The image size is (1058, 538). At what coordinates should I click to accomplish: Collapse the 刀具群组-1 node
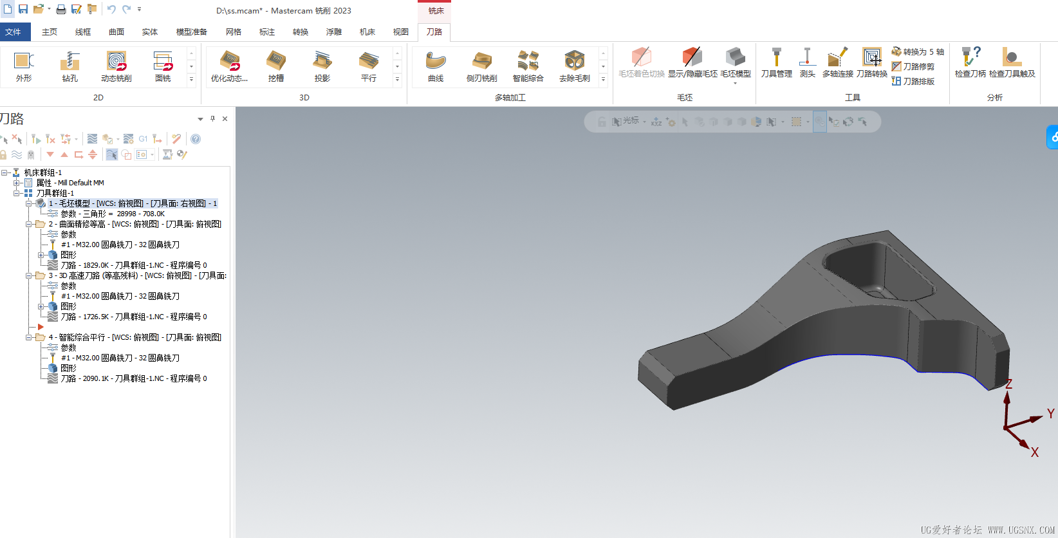[16, 193]
